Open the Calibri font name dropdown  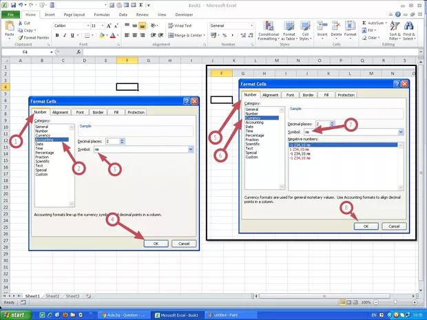coord(88,25)
